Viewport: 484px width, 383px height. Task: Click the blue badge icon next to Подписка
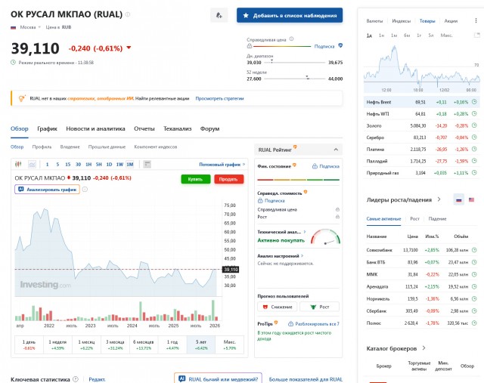click(x=340, y=45)
